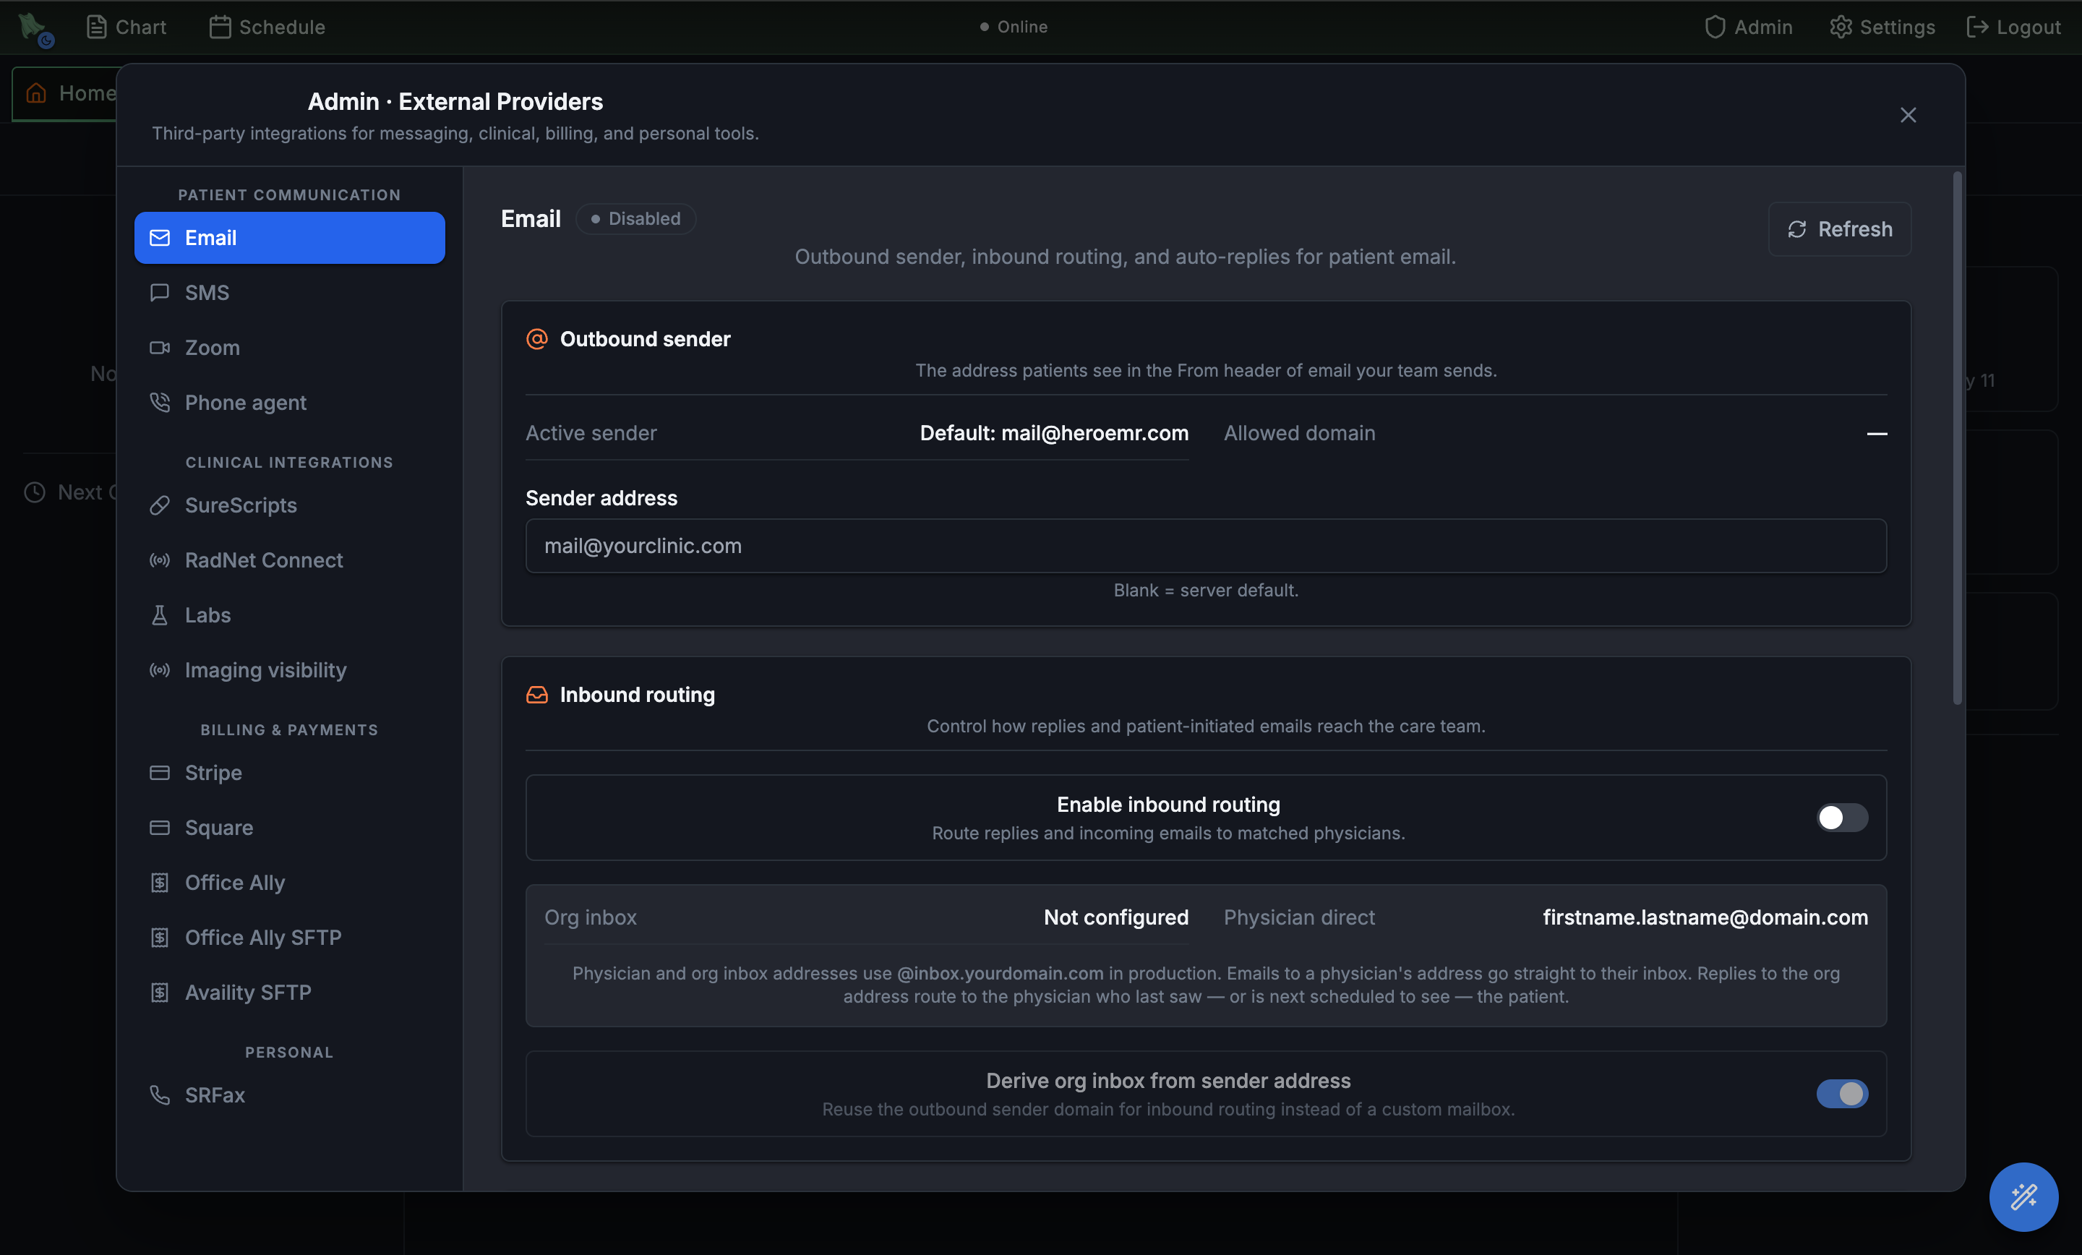This screenshot has width=2082, height=1255.
Task: Open RadNet Connect settings
Action: [x=290, y=560]
